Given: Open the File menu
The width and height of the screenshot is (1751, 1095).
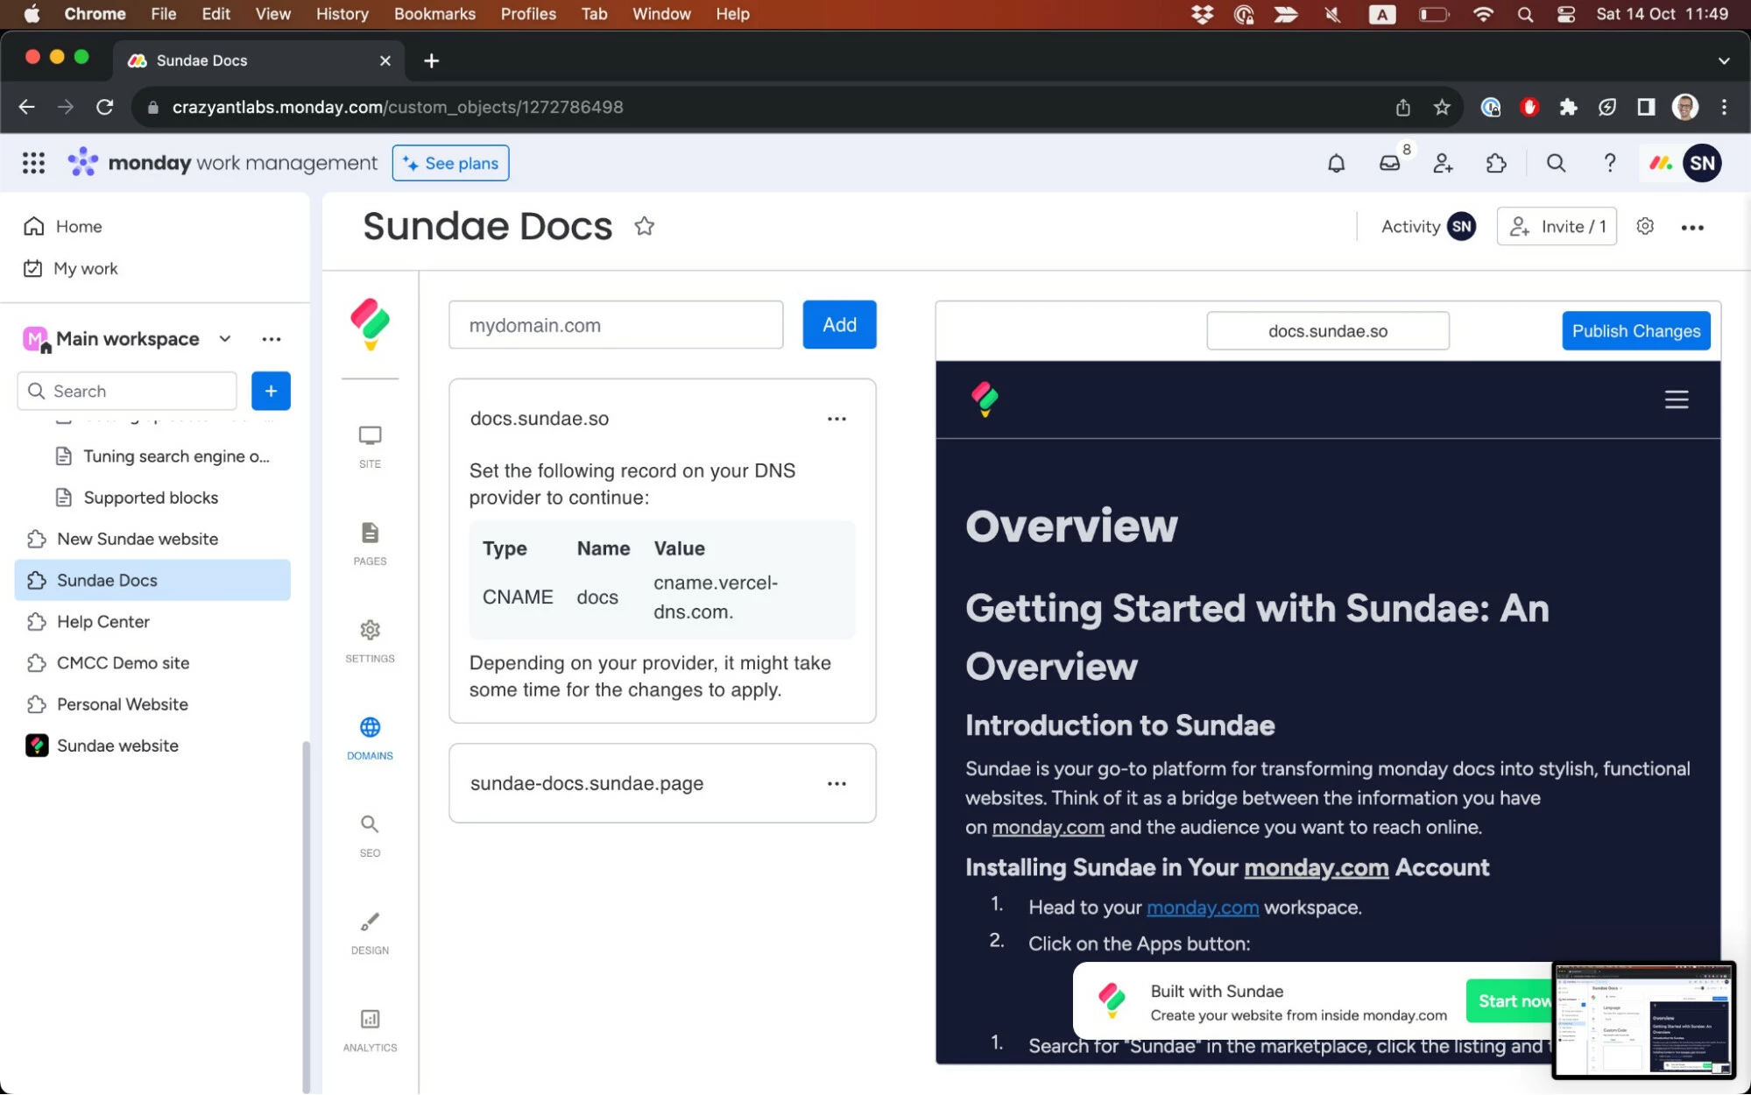Looking at the screenshot, I should tap(163, 14).
